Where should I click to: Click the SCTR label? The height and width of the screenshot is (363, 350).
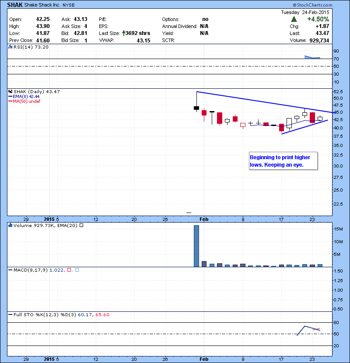point(168,40)
